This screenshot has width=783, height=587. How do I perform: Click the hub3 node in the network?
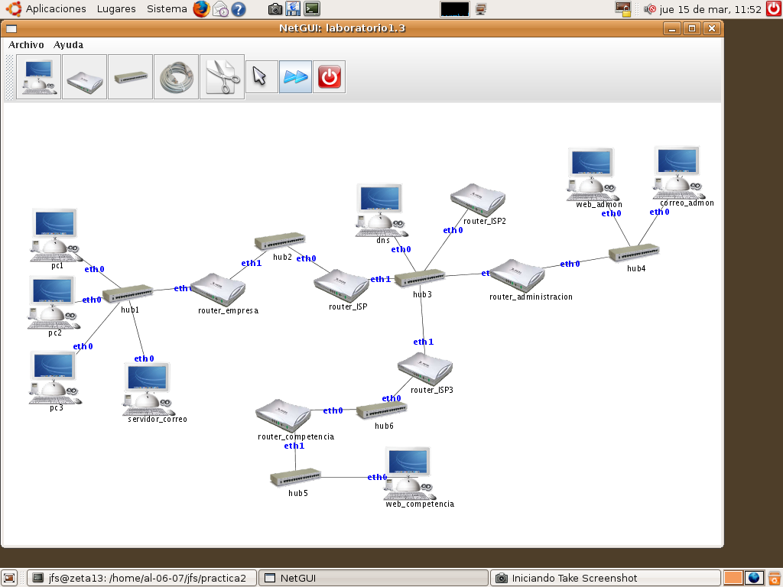420,278
